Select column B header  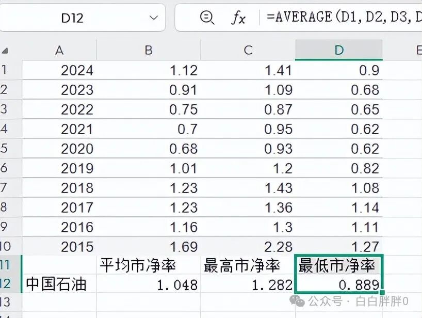pos(149,50)
